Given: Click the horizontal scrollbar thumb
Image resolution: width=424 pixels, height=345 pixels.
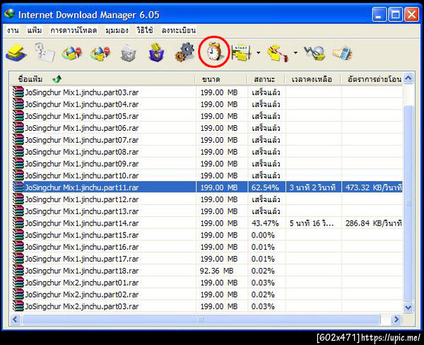Looking at the screenshot, I should coord(201,320).
